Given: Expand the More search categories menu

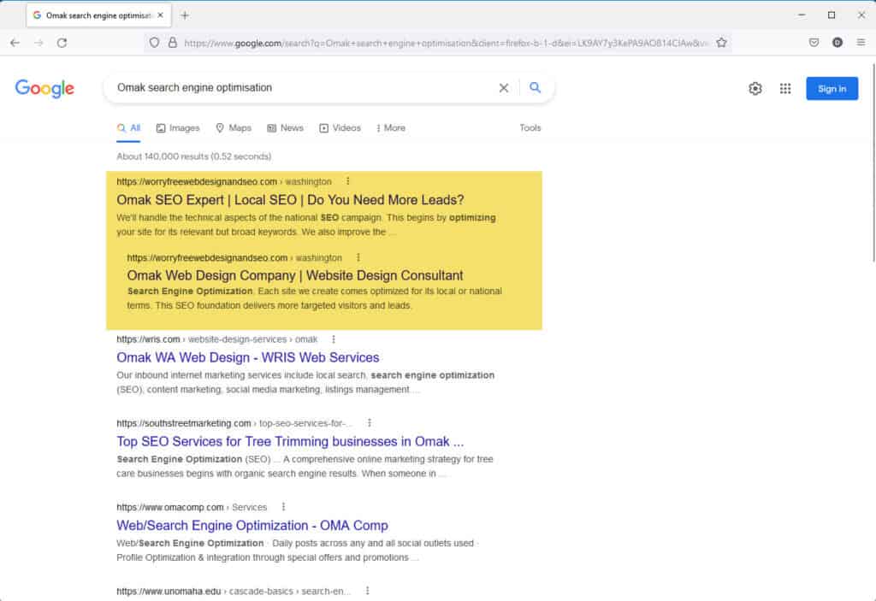Looking at the screenshot, I should coord(390,128).
